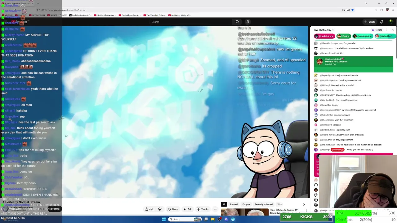Click the chat message 'guys stay calm'
Viewport: 397px width, 223px height.
click(x=343, y=130)
